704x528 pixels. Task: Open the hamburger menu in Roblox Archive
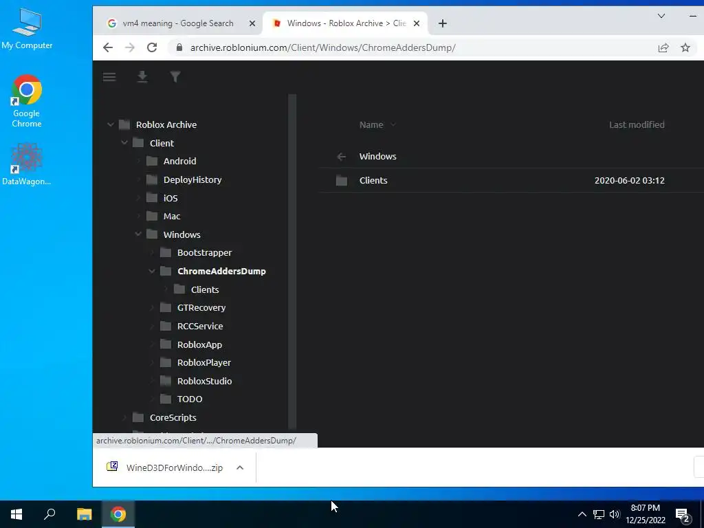point(109,77)
